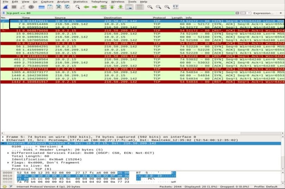Open the Telephony menu

pyautogui.click(x=99, y=2)
